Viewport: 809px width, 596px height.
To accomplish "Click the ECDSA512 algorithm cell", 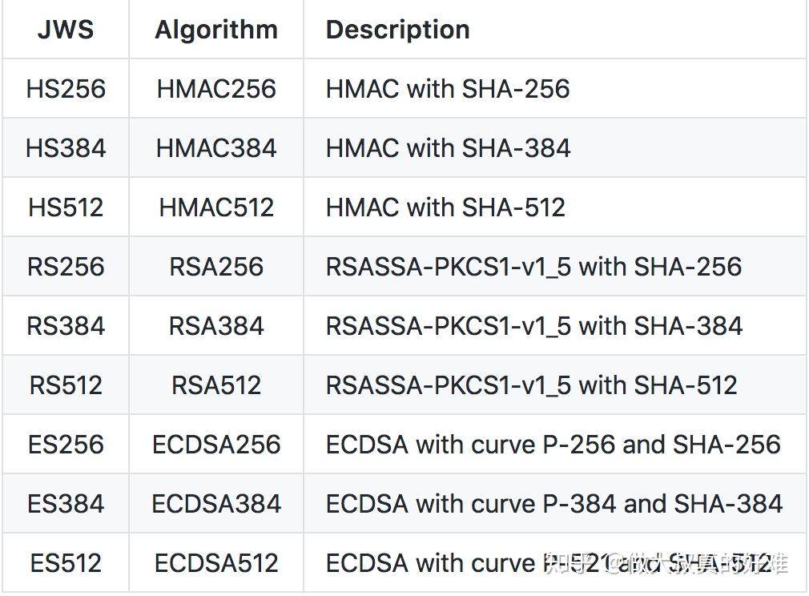I will pyautogui.click(x=216, y=563).
